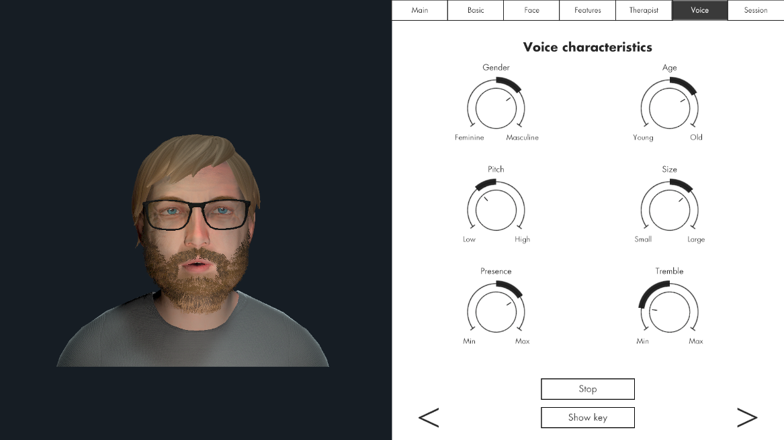Switch to the Session tab
This screenshot has height=440, width=784.
tap(756, 10)
